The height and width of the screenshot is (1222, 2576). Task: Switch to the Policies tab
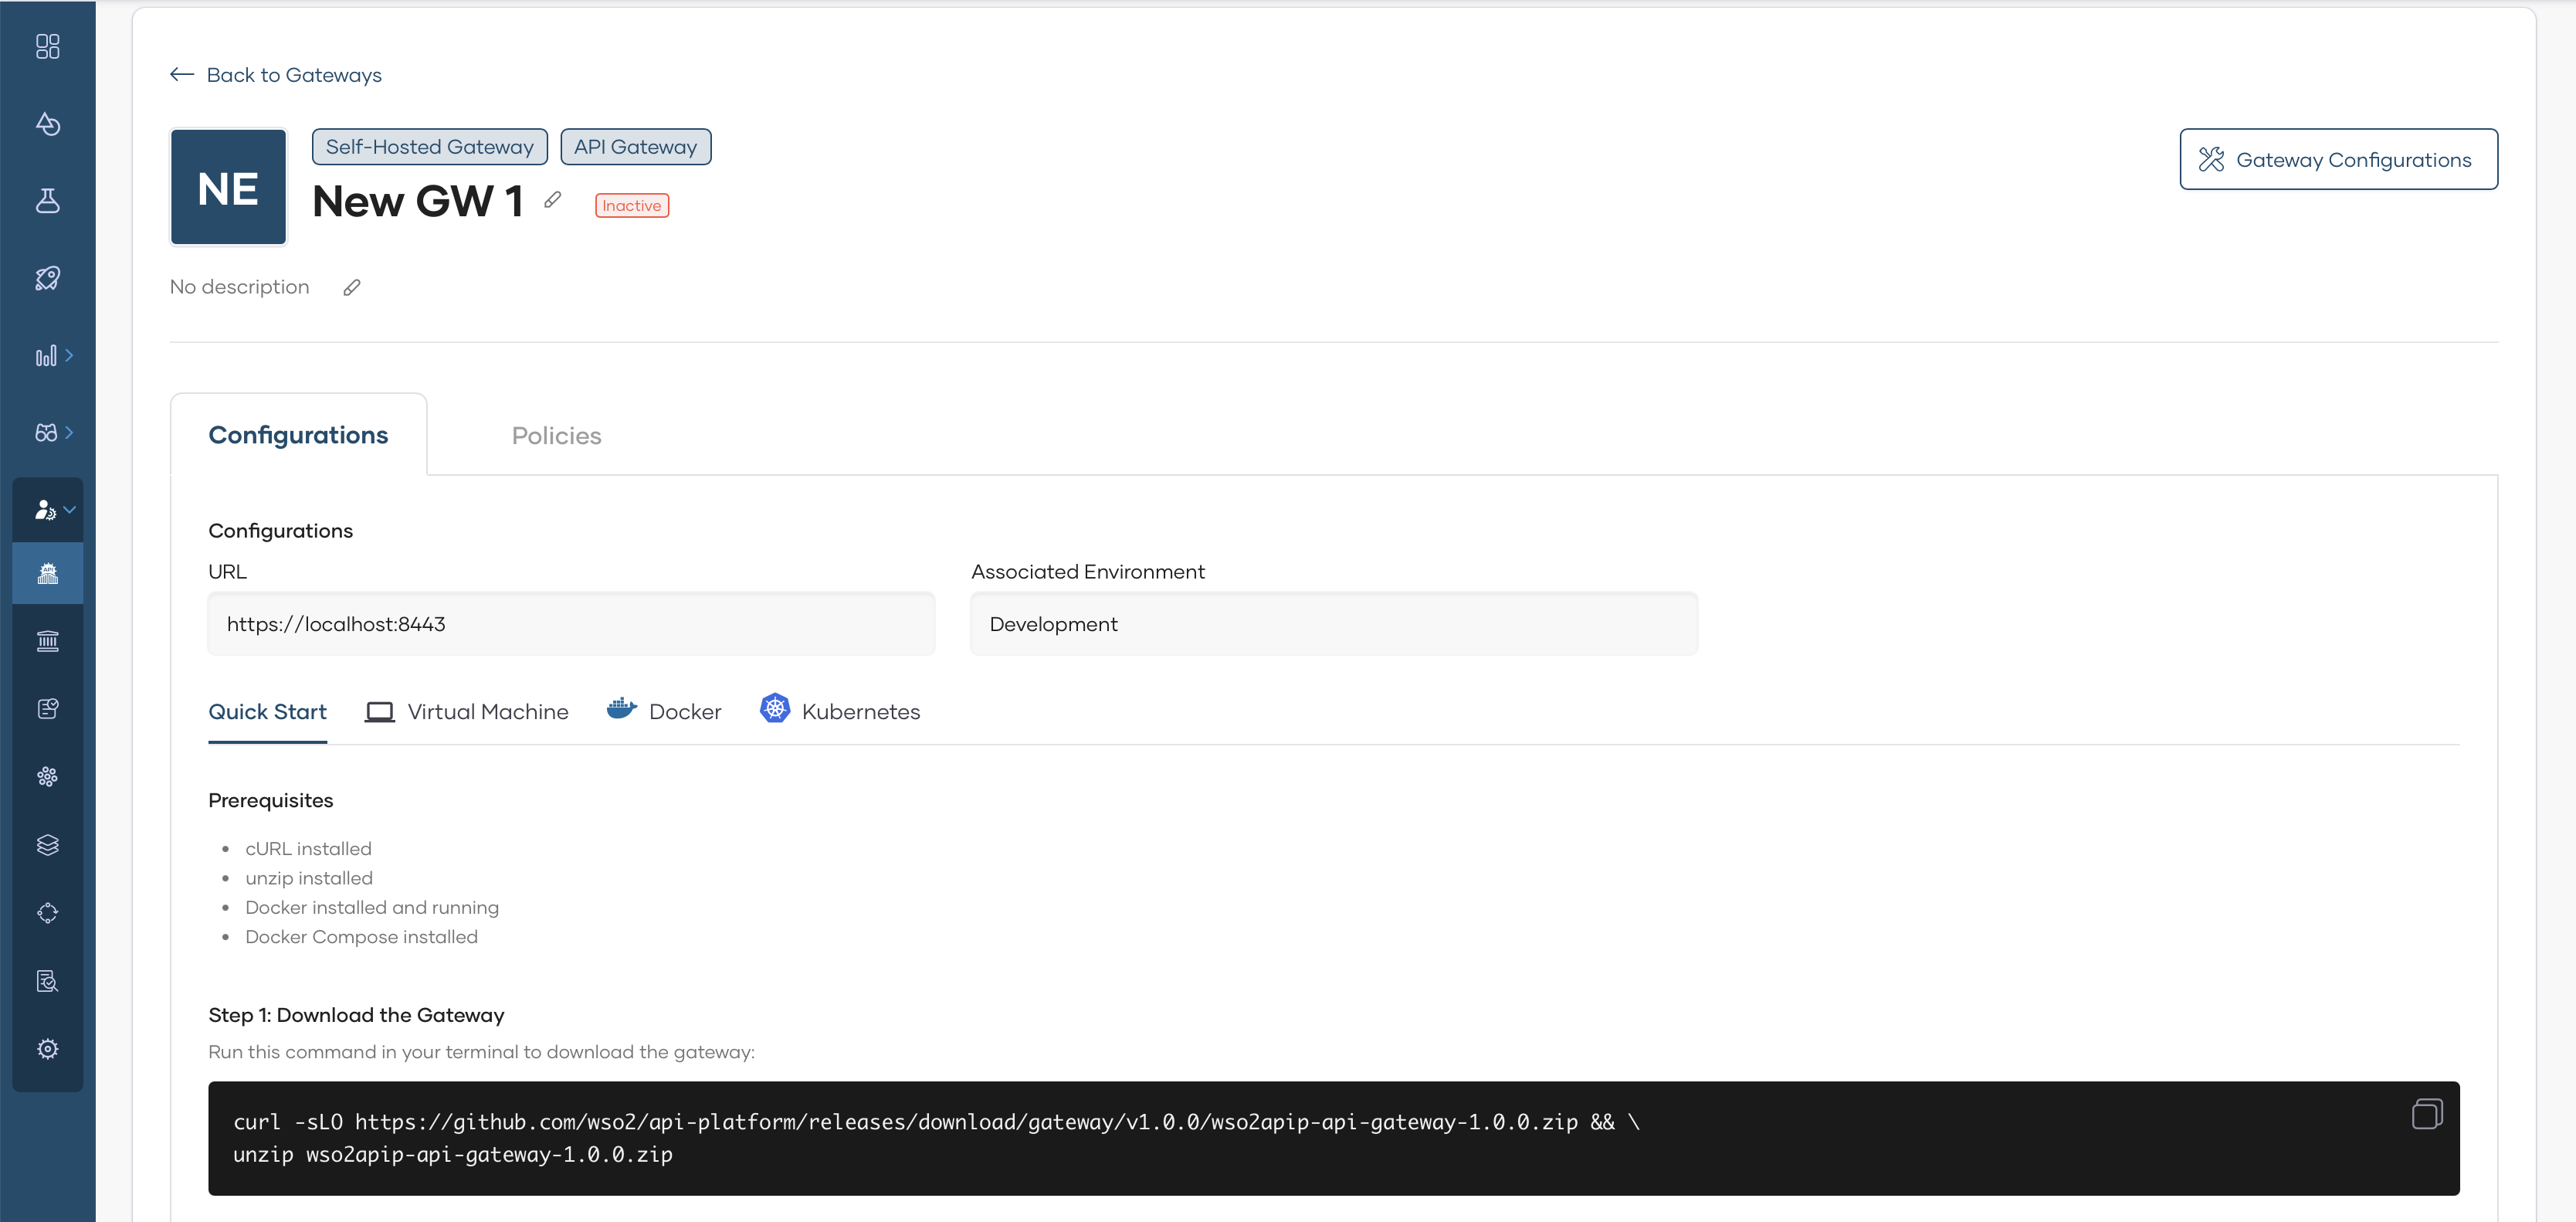tap(556, 436)
